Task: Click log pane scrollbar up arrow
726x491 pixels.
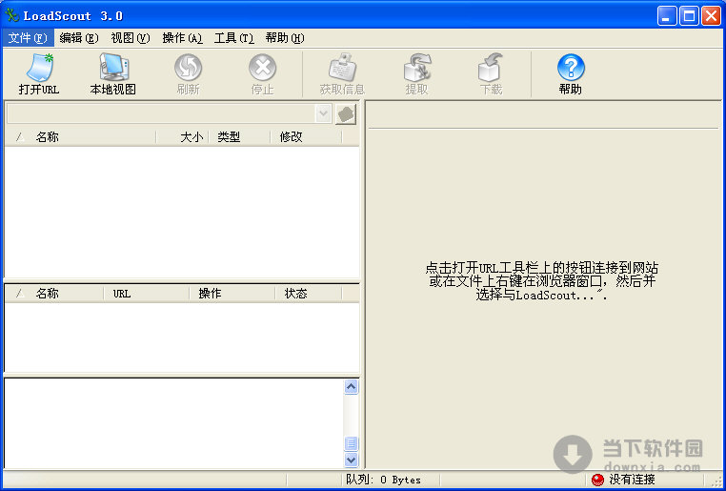Action: click(x=352, y=387)
